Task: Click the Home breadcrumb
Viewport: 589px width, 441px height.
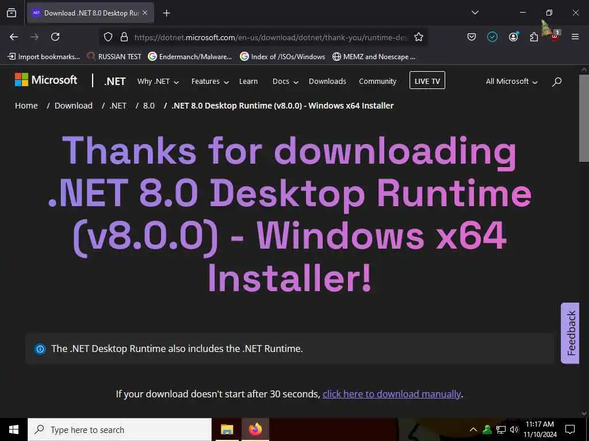Action: (26, 106)
